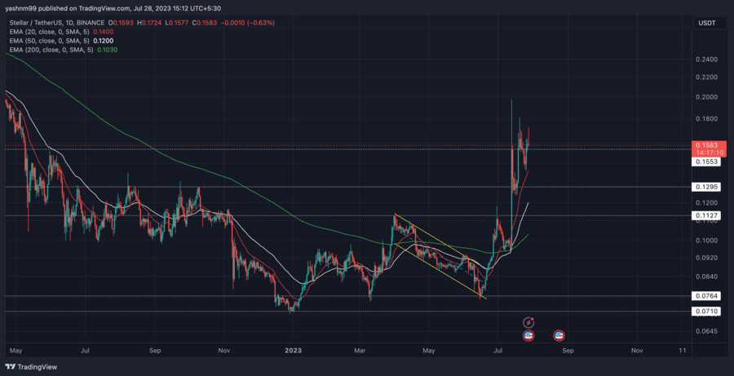Viewport: 734px width, 376px height.
Task: Click the TradingView logo
Action: tap(31, 367)
